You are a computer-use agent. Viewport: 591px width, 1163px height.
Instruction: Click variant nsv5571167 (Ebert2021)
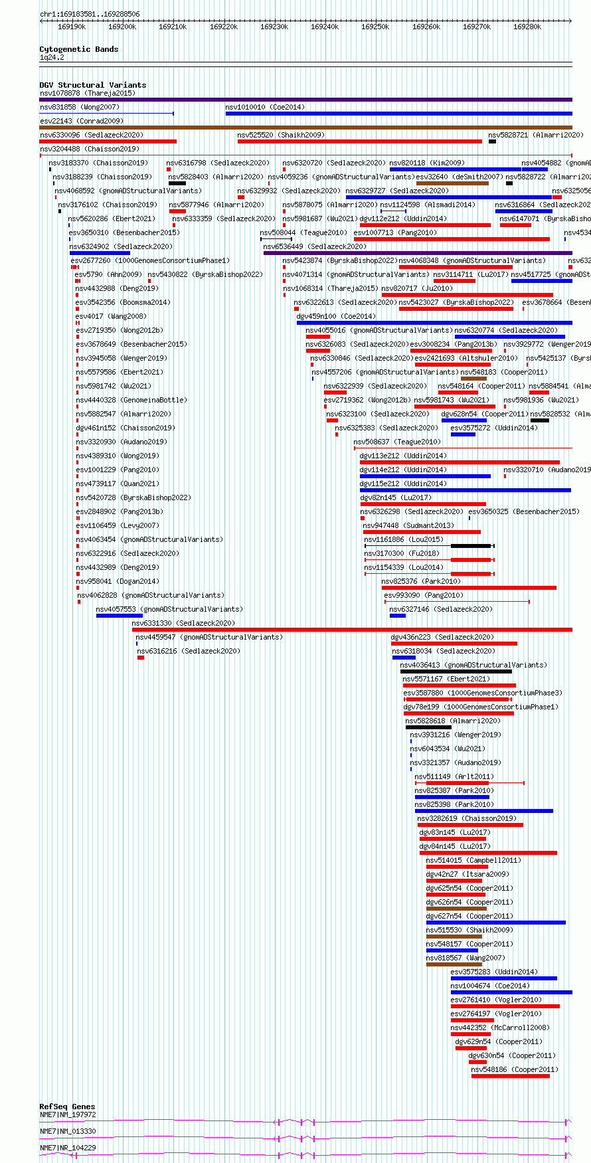point(446,679)
